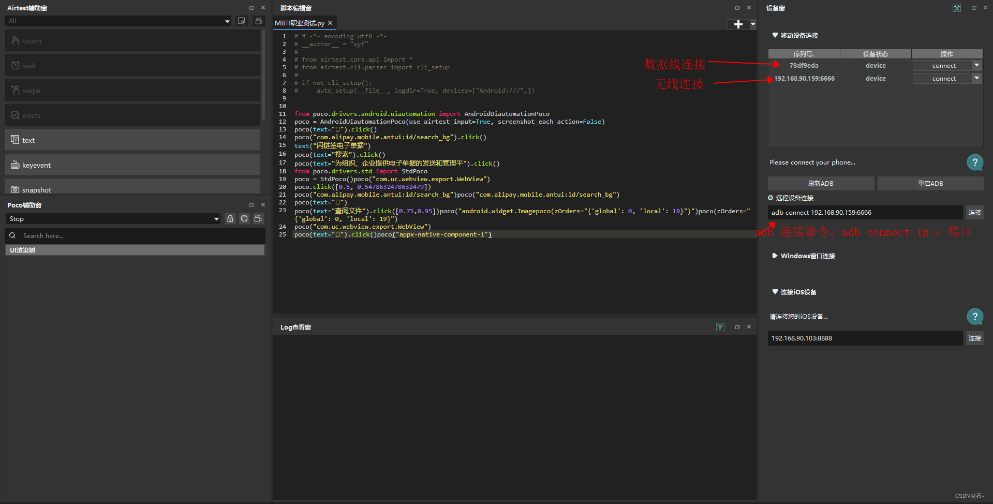Viewport: 993px width, 504px height.
Task: Close the Log viewer panel
Action: coord(749,327)
